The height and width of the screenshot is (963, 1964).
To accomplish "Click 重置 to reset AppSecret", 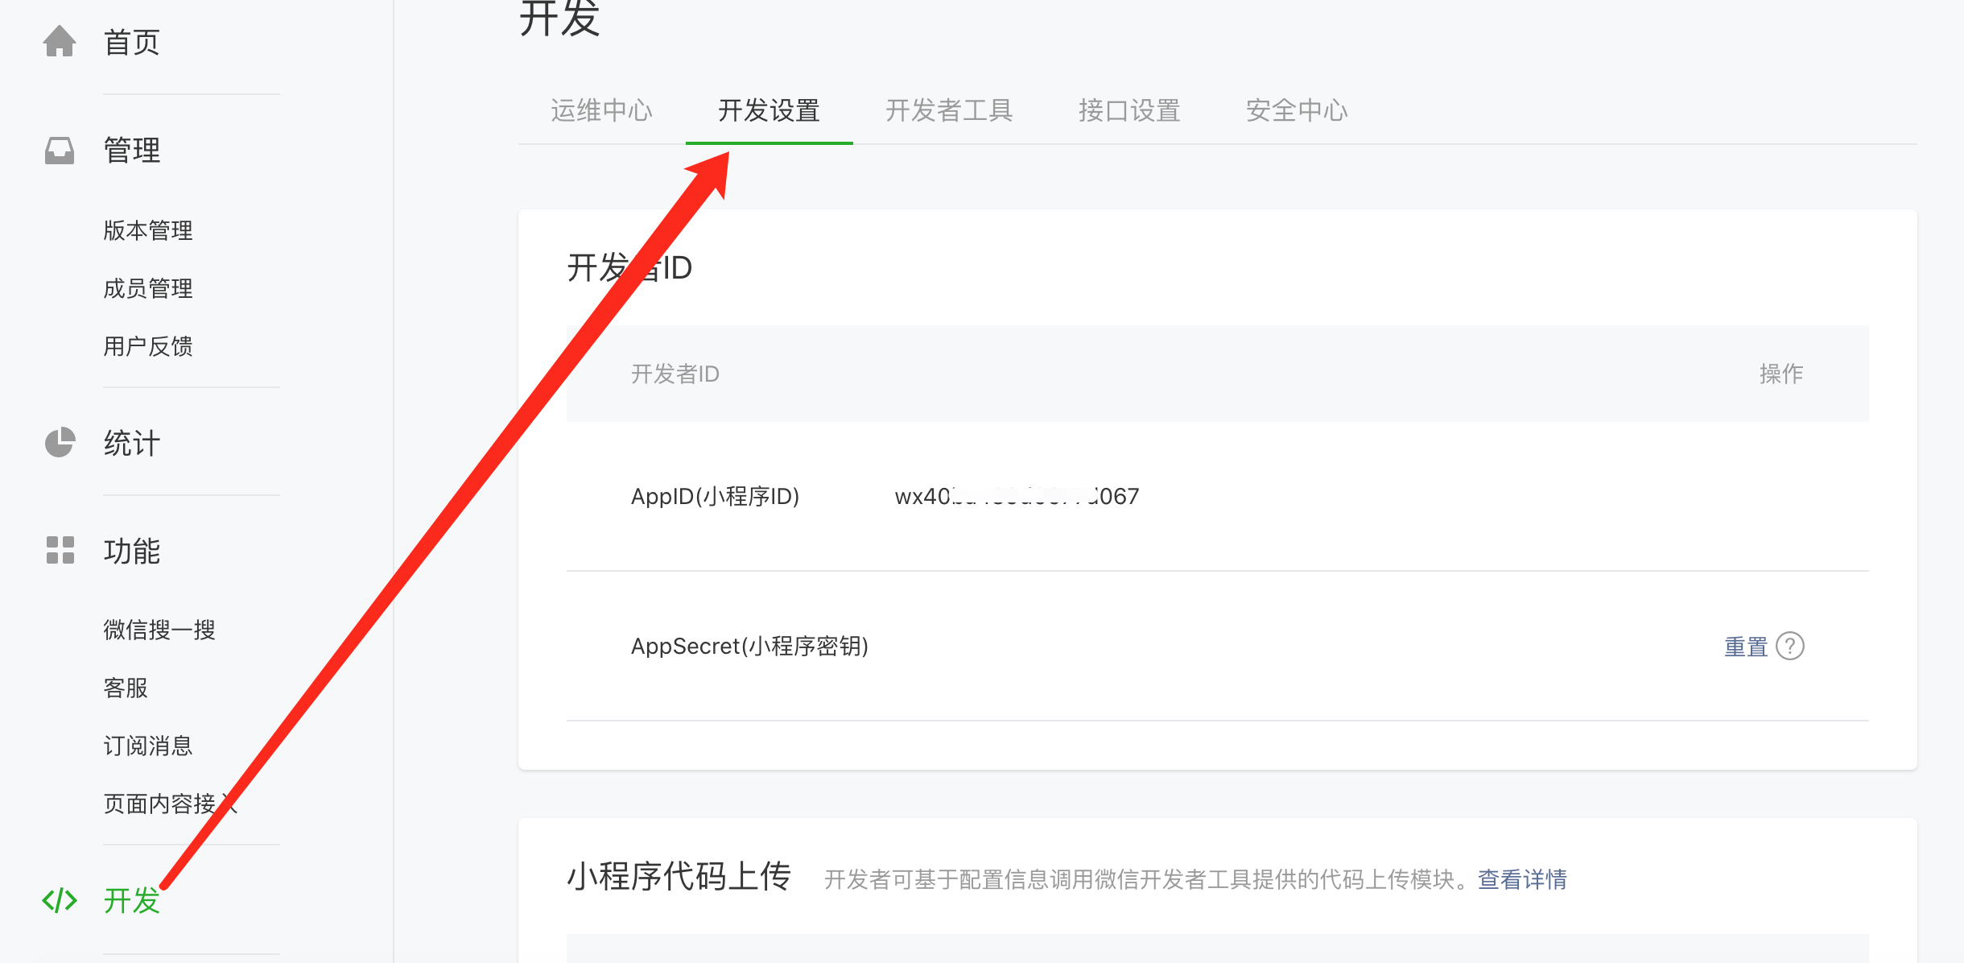I will pyautogui.click(x=1745, y=647).
